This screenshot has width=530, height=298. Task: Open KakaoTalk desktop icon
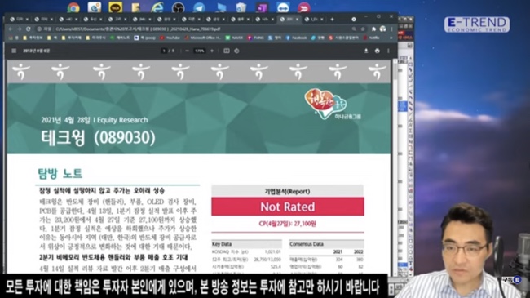tap(115, 7)
